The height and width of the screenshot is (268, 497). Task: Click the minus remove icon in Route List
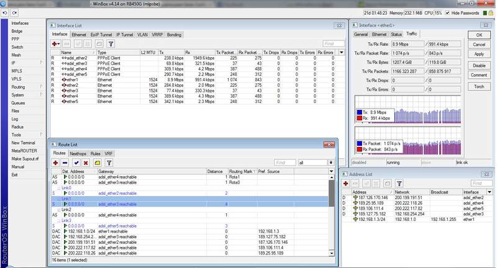tap(66, 162)
